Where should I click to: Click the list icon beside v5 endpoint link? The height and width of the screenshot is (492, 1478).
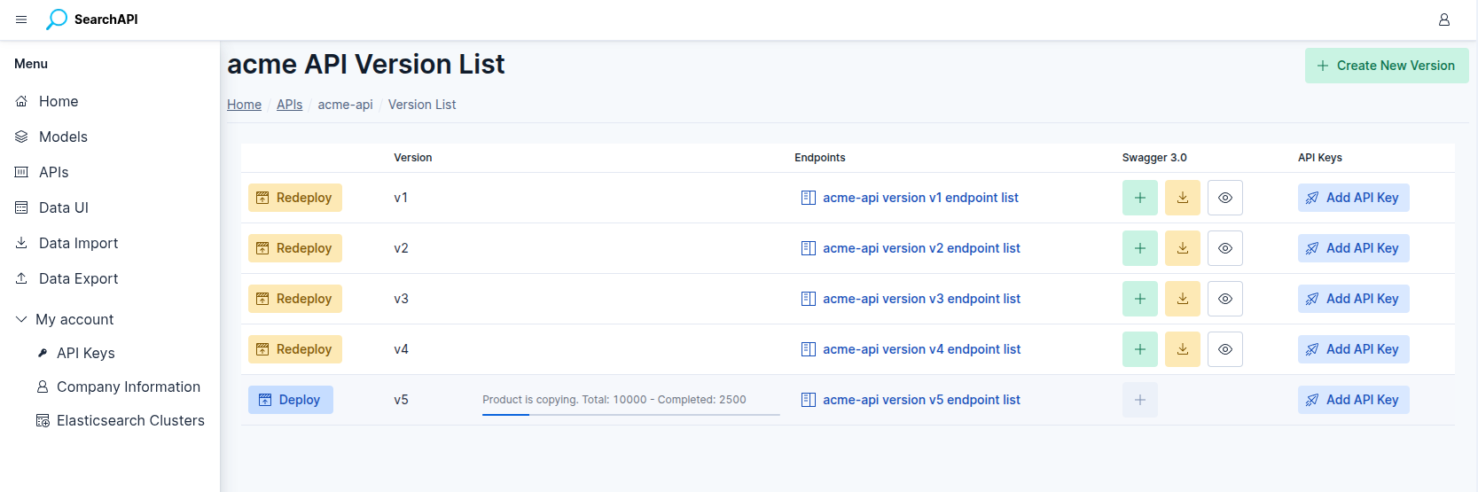coord(809,400)
